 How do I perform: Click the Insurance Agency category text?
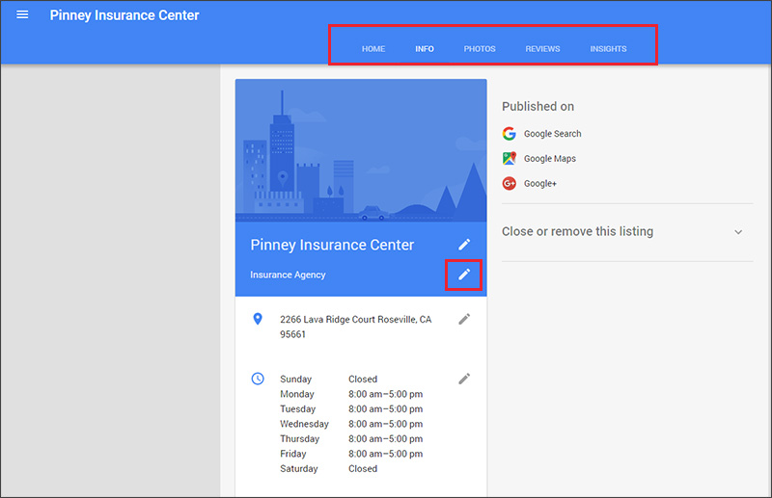pyautogui.click(x=288, y=275)
